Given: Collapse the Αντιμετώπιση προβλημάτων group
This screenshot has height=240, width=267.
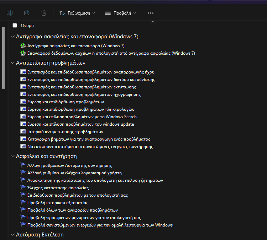Looking at the screenshot, I should pyautogui.click(x=13, y=63).
